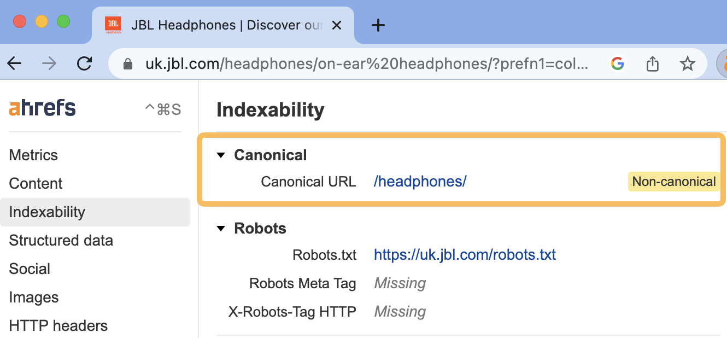Open a new browser tab
Viewport: 727px width, 338px height.
click(378, 25)
